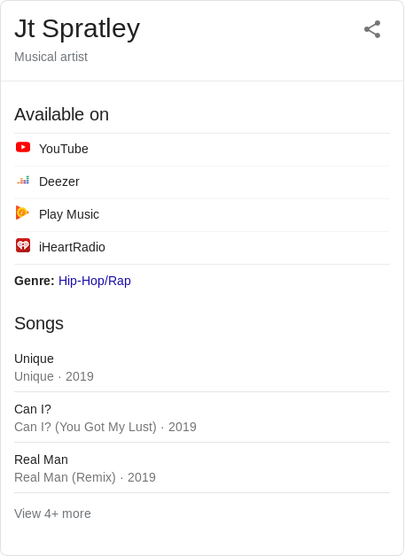This screenshot has width=405, height=556.
Task: Click the share icon
Action: pos(372,29)
